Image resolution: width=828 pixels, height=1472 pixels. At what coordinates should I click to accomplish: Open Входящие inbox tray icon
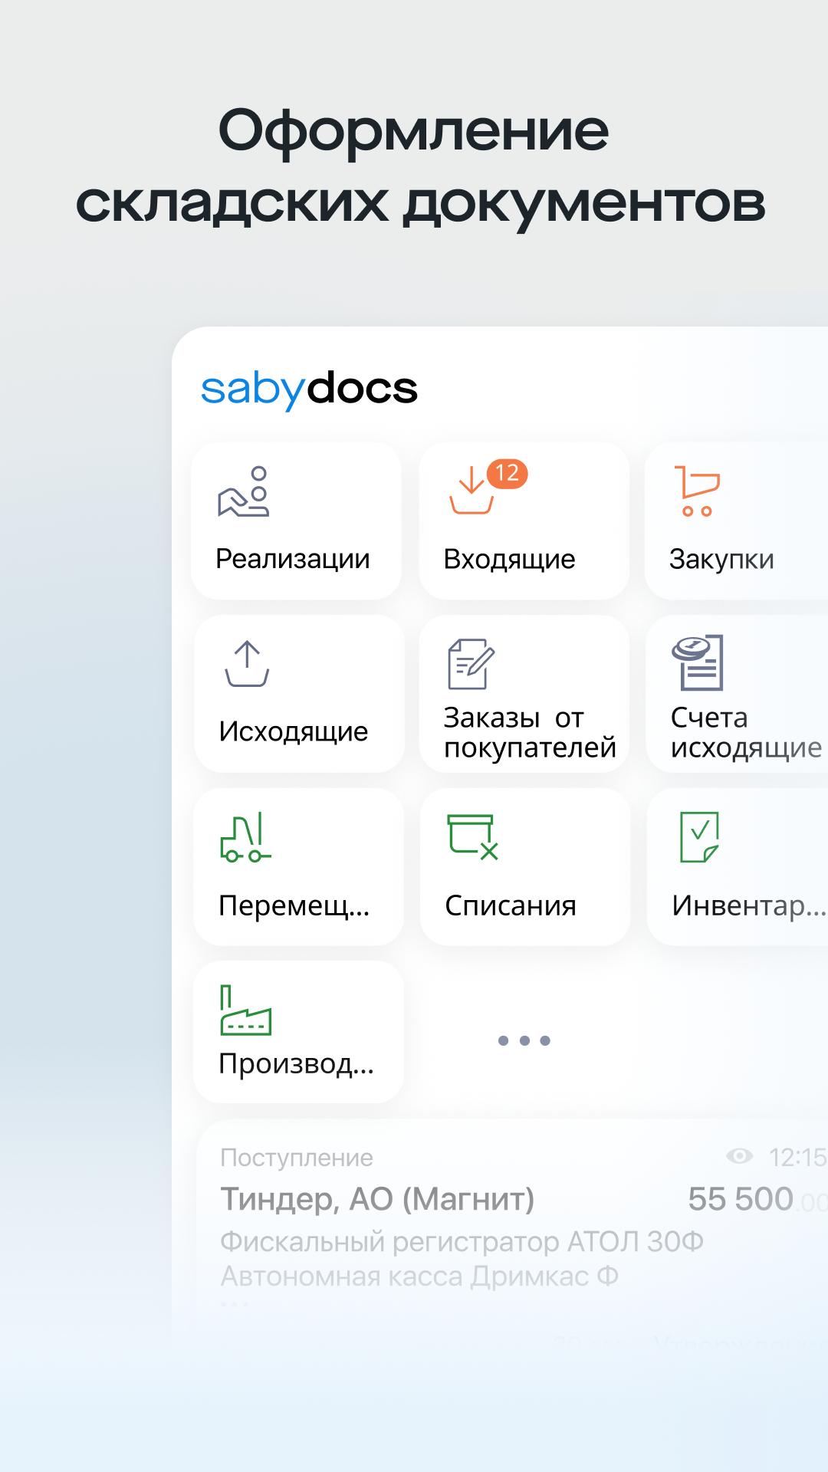coord(472,491)
